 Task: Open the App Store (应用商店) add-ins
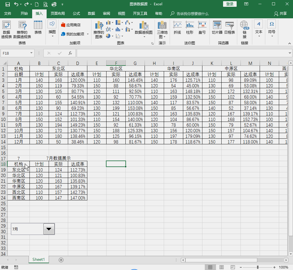[x=71, y=25]
